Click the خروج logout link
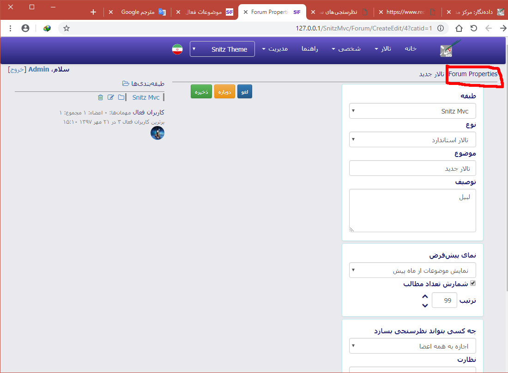 click(17, 70)
